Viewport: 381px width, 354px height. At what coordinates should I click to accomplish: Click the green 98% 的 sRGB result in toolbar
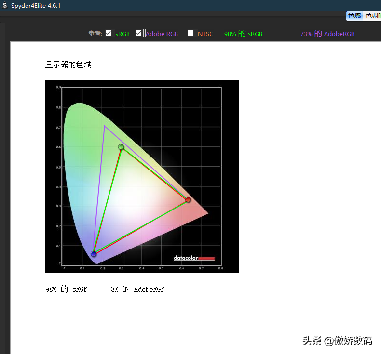pyautogui.click(x=243, y=34)
